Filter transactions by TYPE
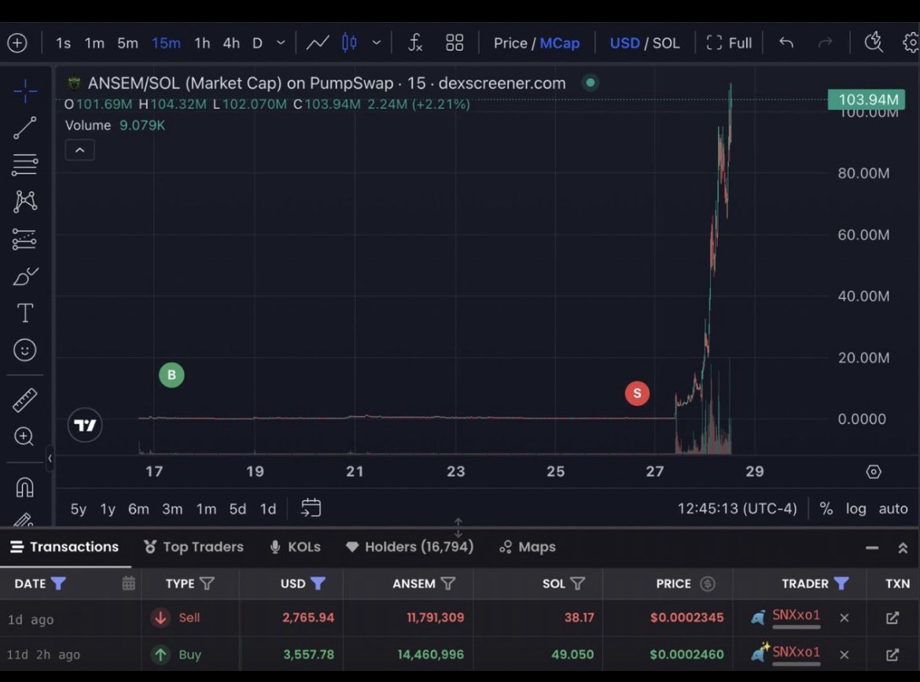Image resolution: width=920 pixels, height=682 pixels. click(x=207, y=584)
